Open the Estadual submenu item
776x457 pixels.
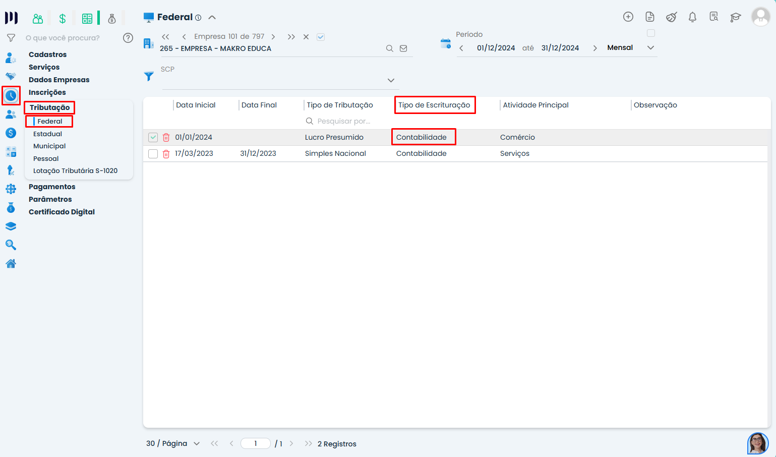[x=47, y=134]
